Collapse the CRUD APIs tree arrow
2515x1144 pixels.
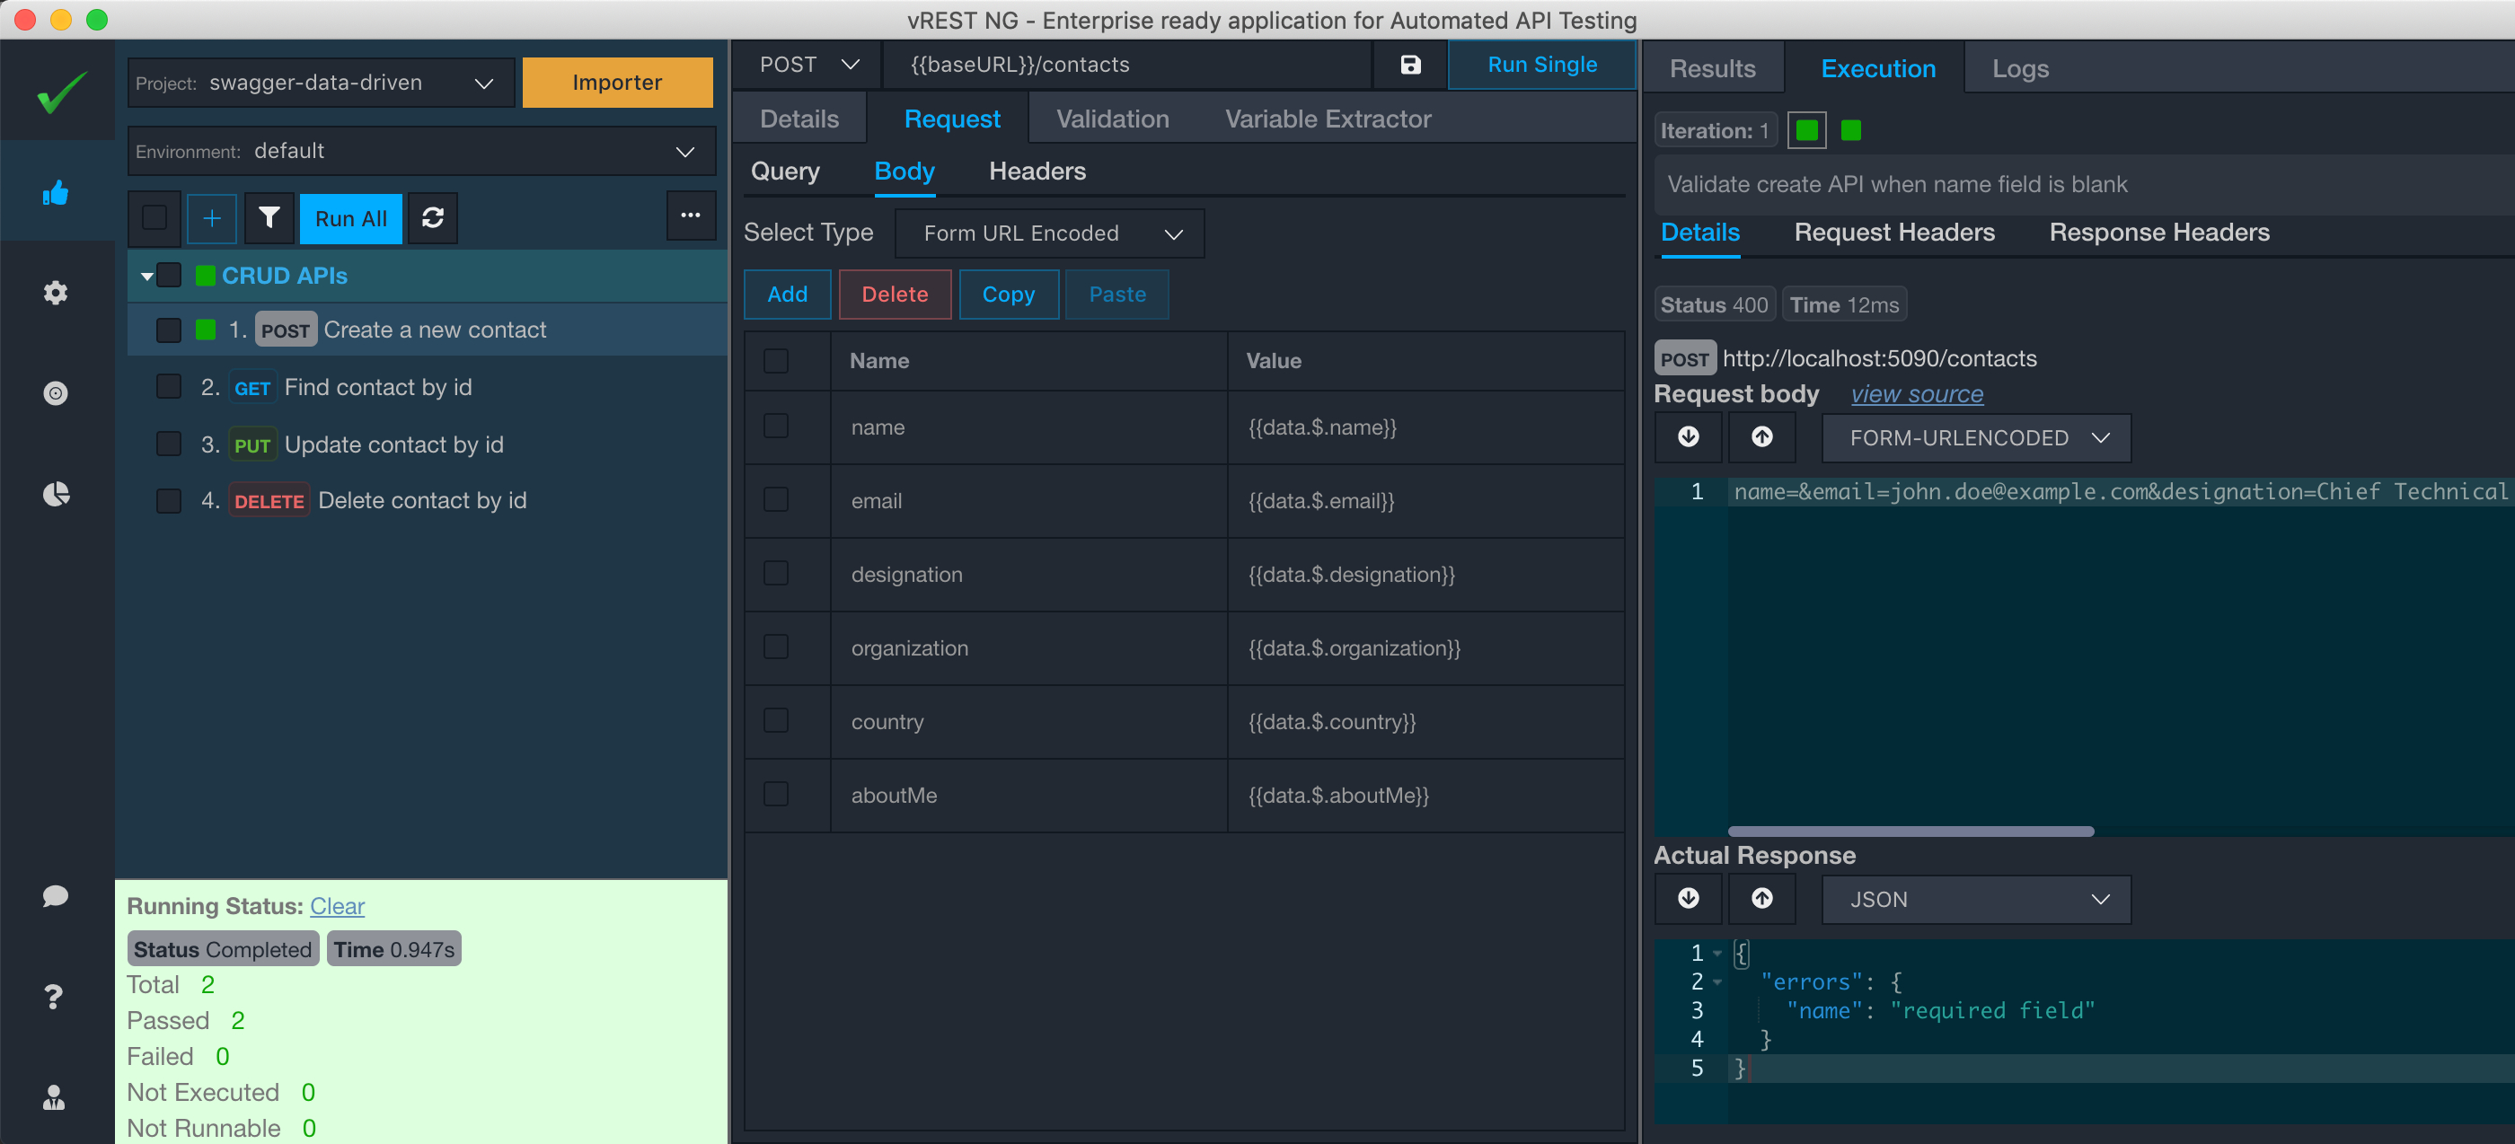pos(146,277)
